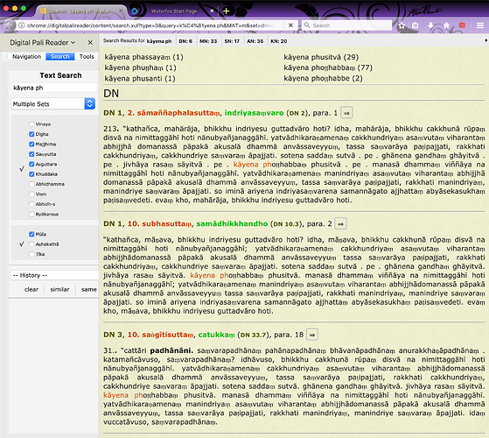Open sangitisutta passage via arrow button
This screenshot has width=489, height=438.
(312, 335)
